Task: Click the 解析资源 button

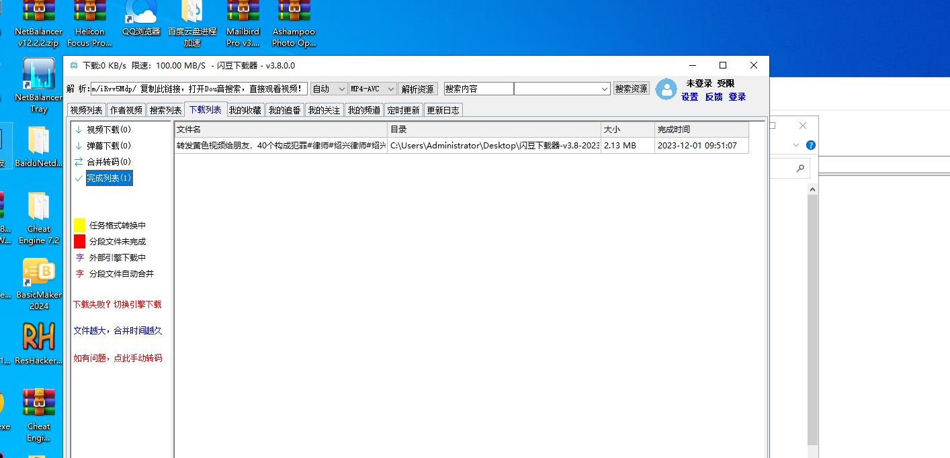Action: pos(417,89)
